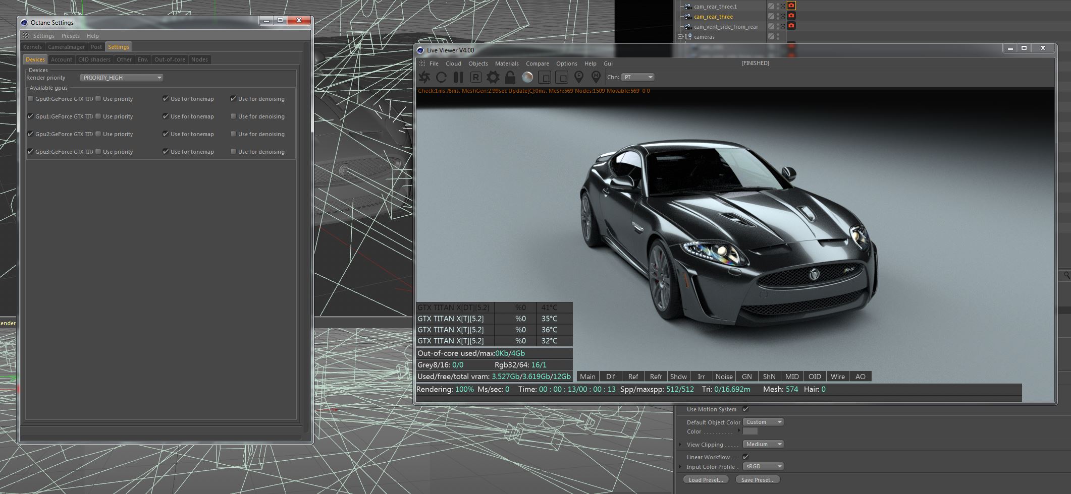Toggle the Linear Workflow checkbox
This screenshot has height=494, width=1071.
click(x=746, y=457)
